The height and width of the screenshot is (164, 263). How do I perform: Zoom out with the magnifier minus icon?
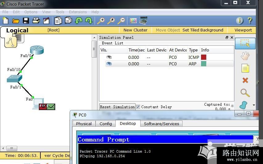pyautogui.click(x=121, y=21)
